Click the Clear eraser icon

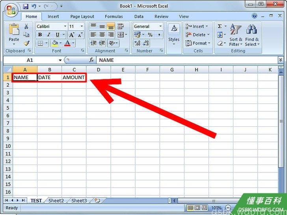coord(220,43)
